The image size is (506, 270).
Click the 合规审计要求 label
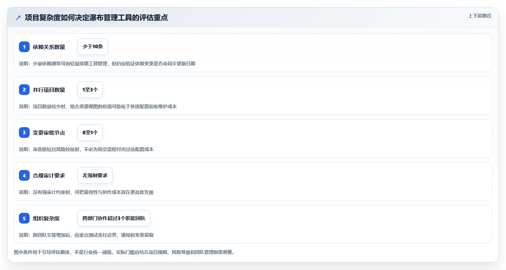point(49,175)
